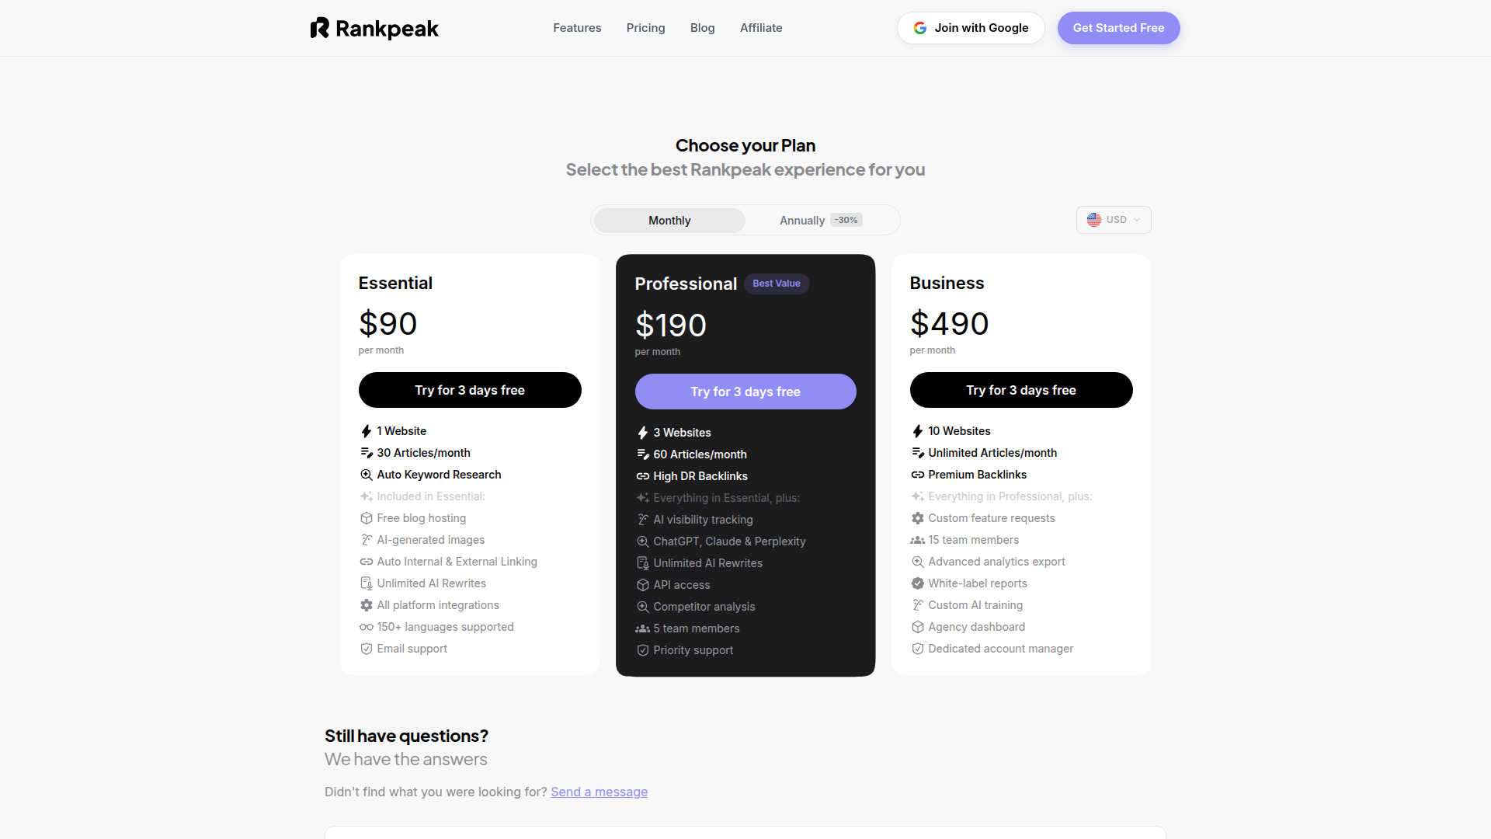
Task: Click the team icon beside 15 team members
Action: (917, 540)
